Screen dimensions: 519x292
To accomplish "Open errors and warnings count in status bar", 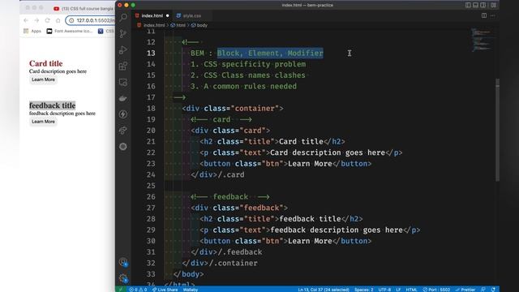I will (138, 290).
